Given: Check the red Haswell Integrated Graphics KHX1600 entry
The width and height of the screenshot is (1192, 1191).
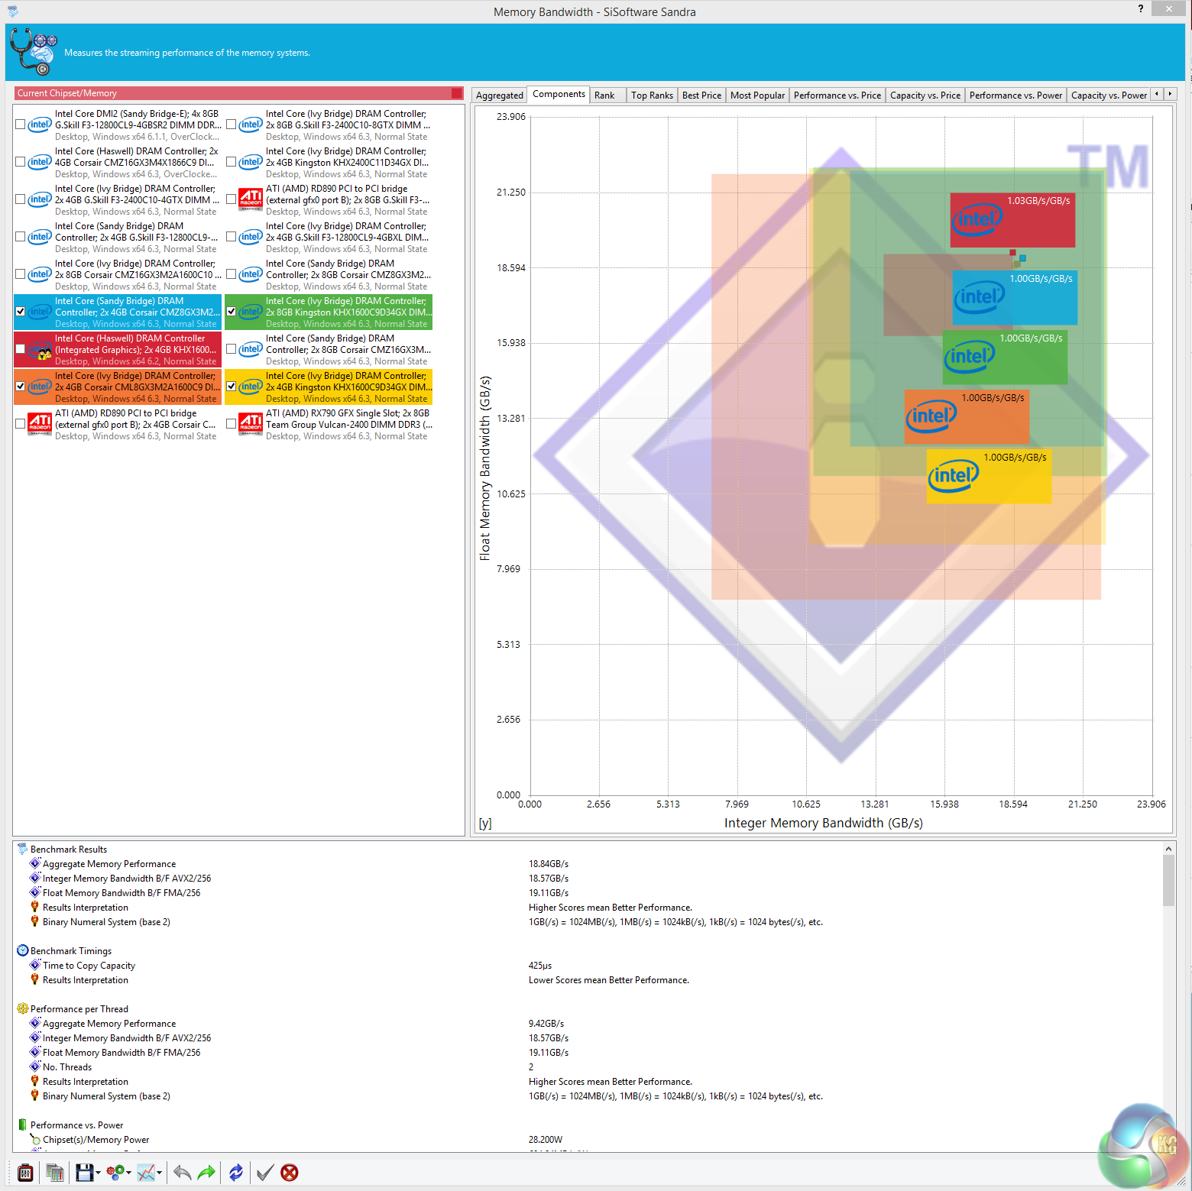Looking at the screenshot, I should click(21, 349).
